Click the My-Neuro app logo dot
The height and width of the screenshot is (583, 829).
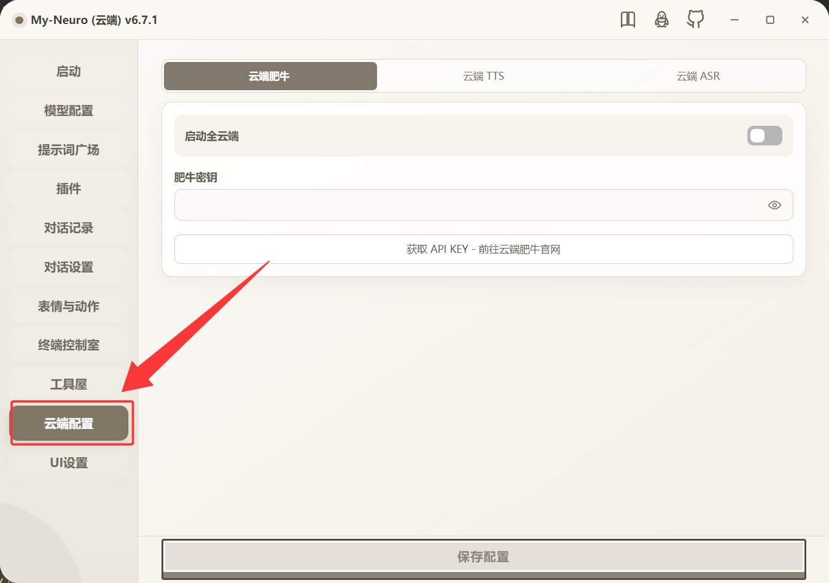19,20
